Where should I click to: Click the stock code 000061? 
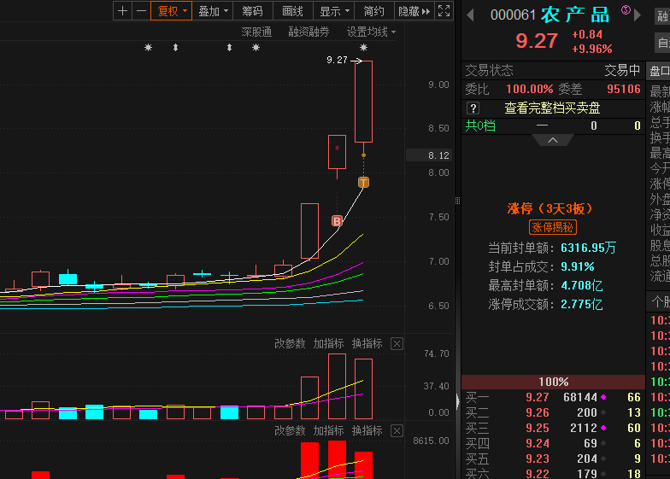[513, 15]
